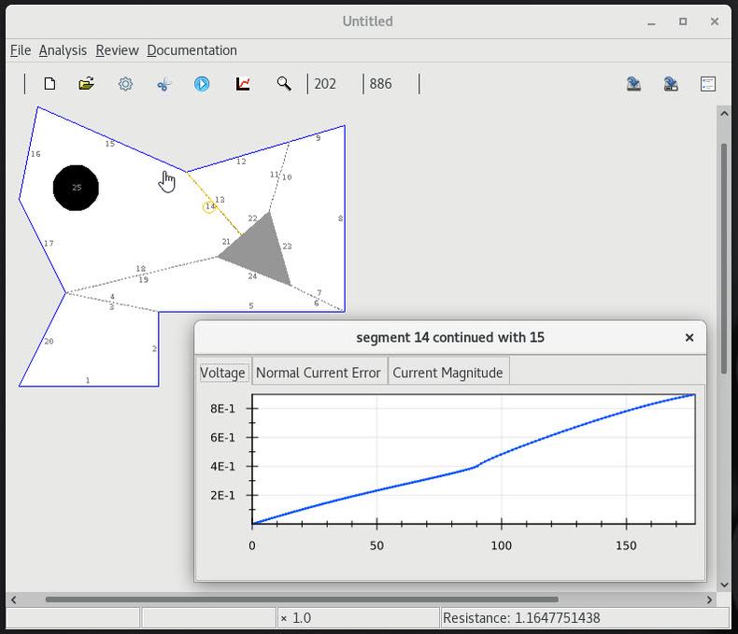Select the Voltage tab
The height and width of the screenshot is (634, 738).
coord(222,373)
